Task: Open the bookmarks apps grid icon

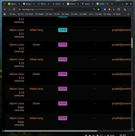Action: 5,14
